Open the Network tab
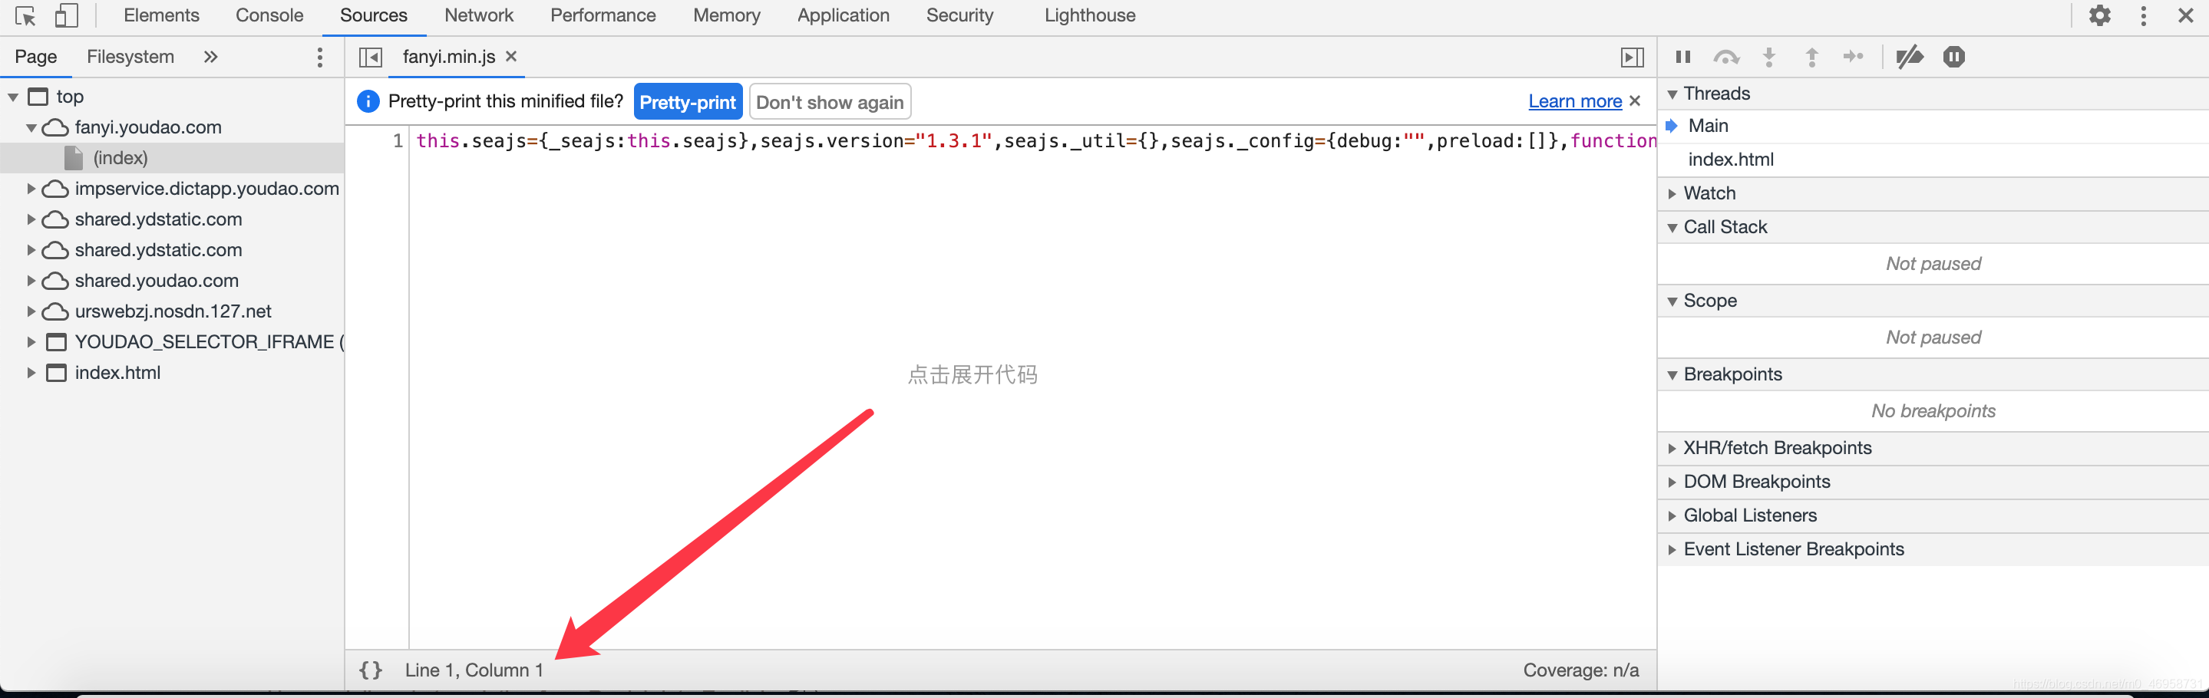Screen dimensions: 2209x698 coord(478,15)
